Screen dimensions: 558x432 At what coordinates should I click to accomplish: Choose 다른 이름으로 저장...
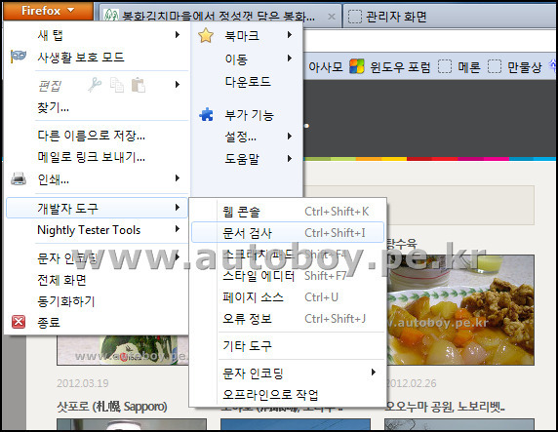[91, 136]
